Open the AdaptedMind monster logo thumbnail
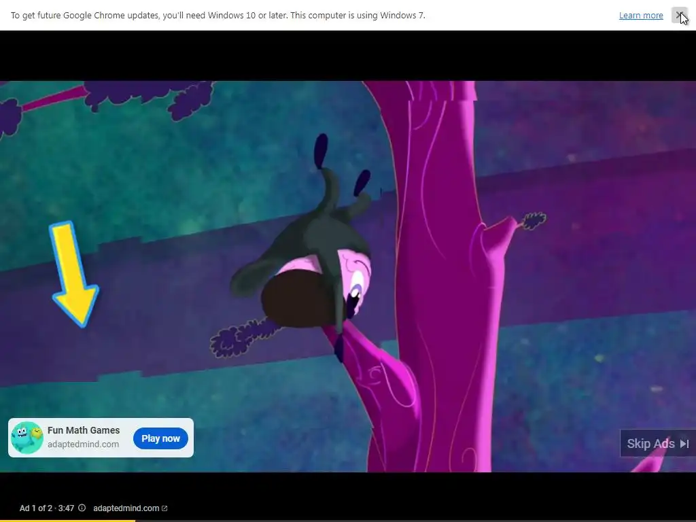Viewport: 696px width, 522px height. (27, 438)
